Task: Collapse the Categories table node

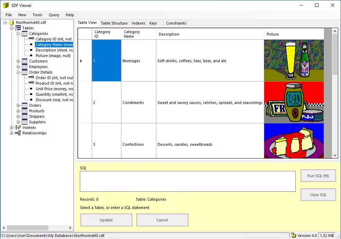Action: coord(18,34)
